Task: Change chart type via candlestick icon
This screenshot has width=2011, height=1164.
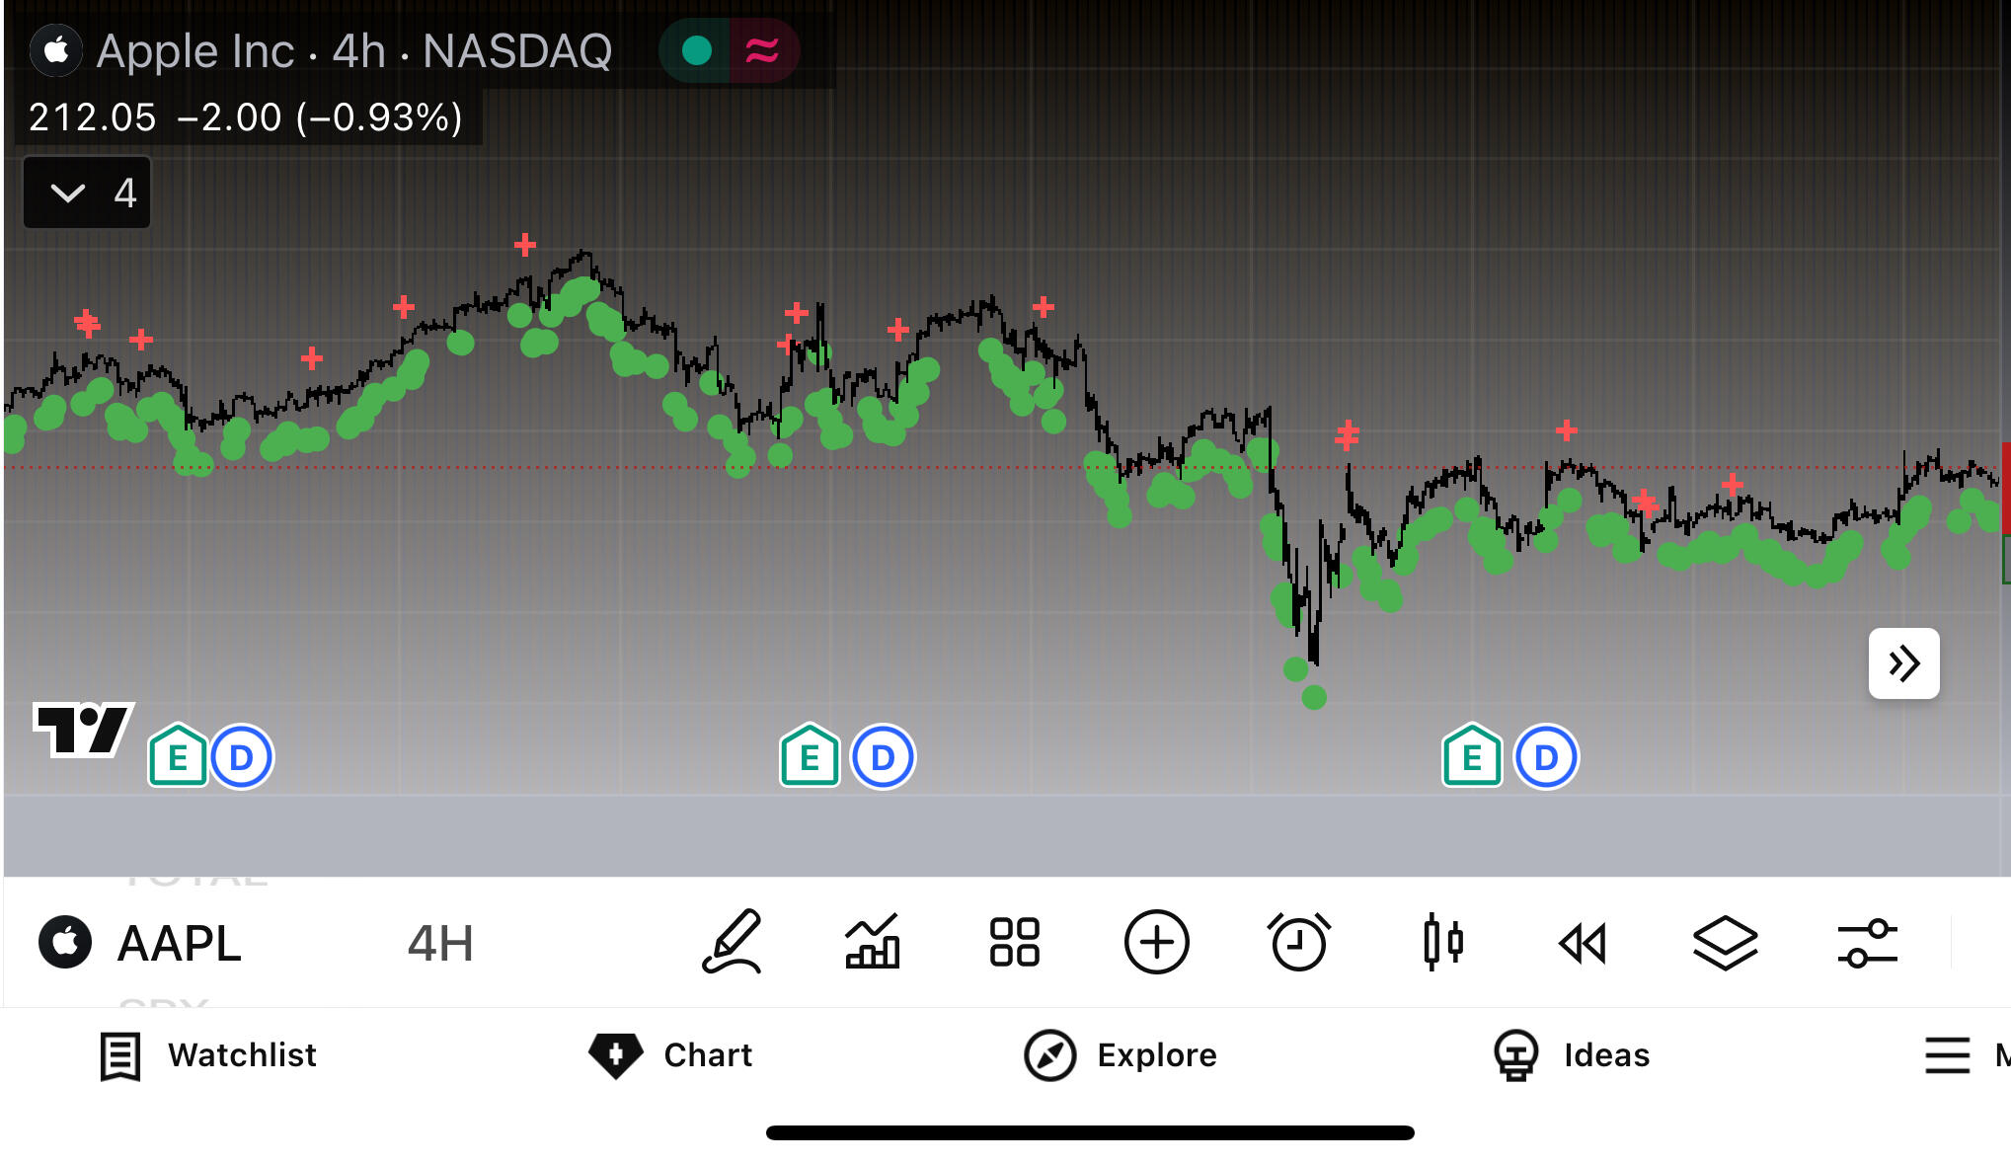Action: [1442, 942]
